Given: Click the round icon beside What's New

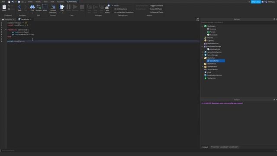Looking at the screenshot, I should 263,2.
